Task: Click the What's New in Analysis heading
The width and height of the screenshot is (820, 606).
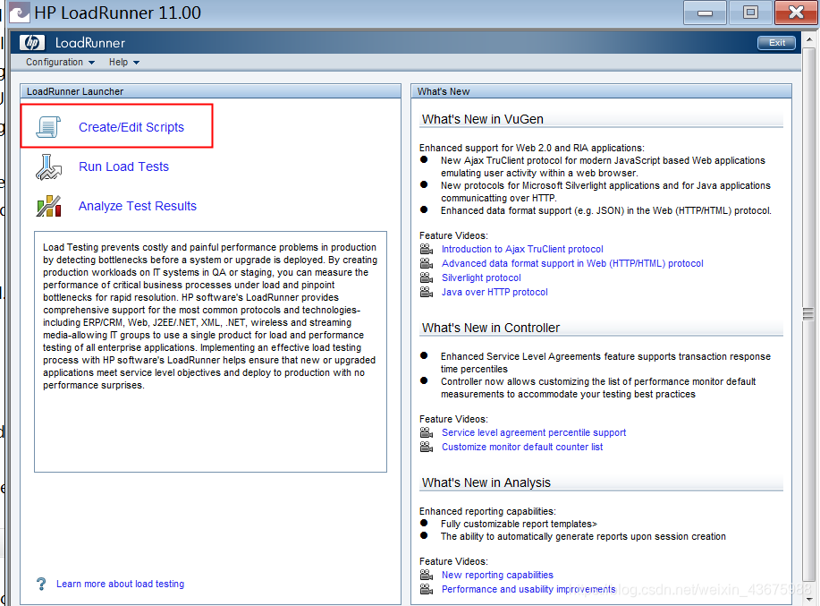Action: [486, 482]
